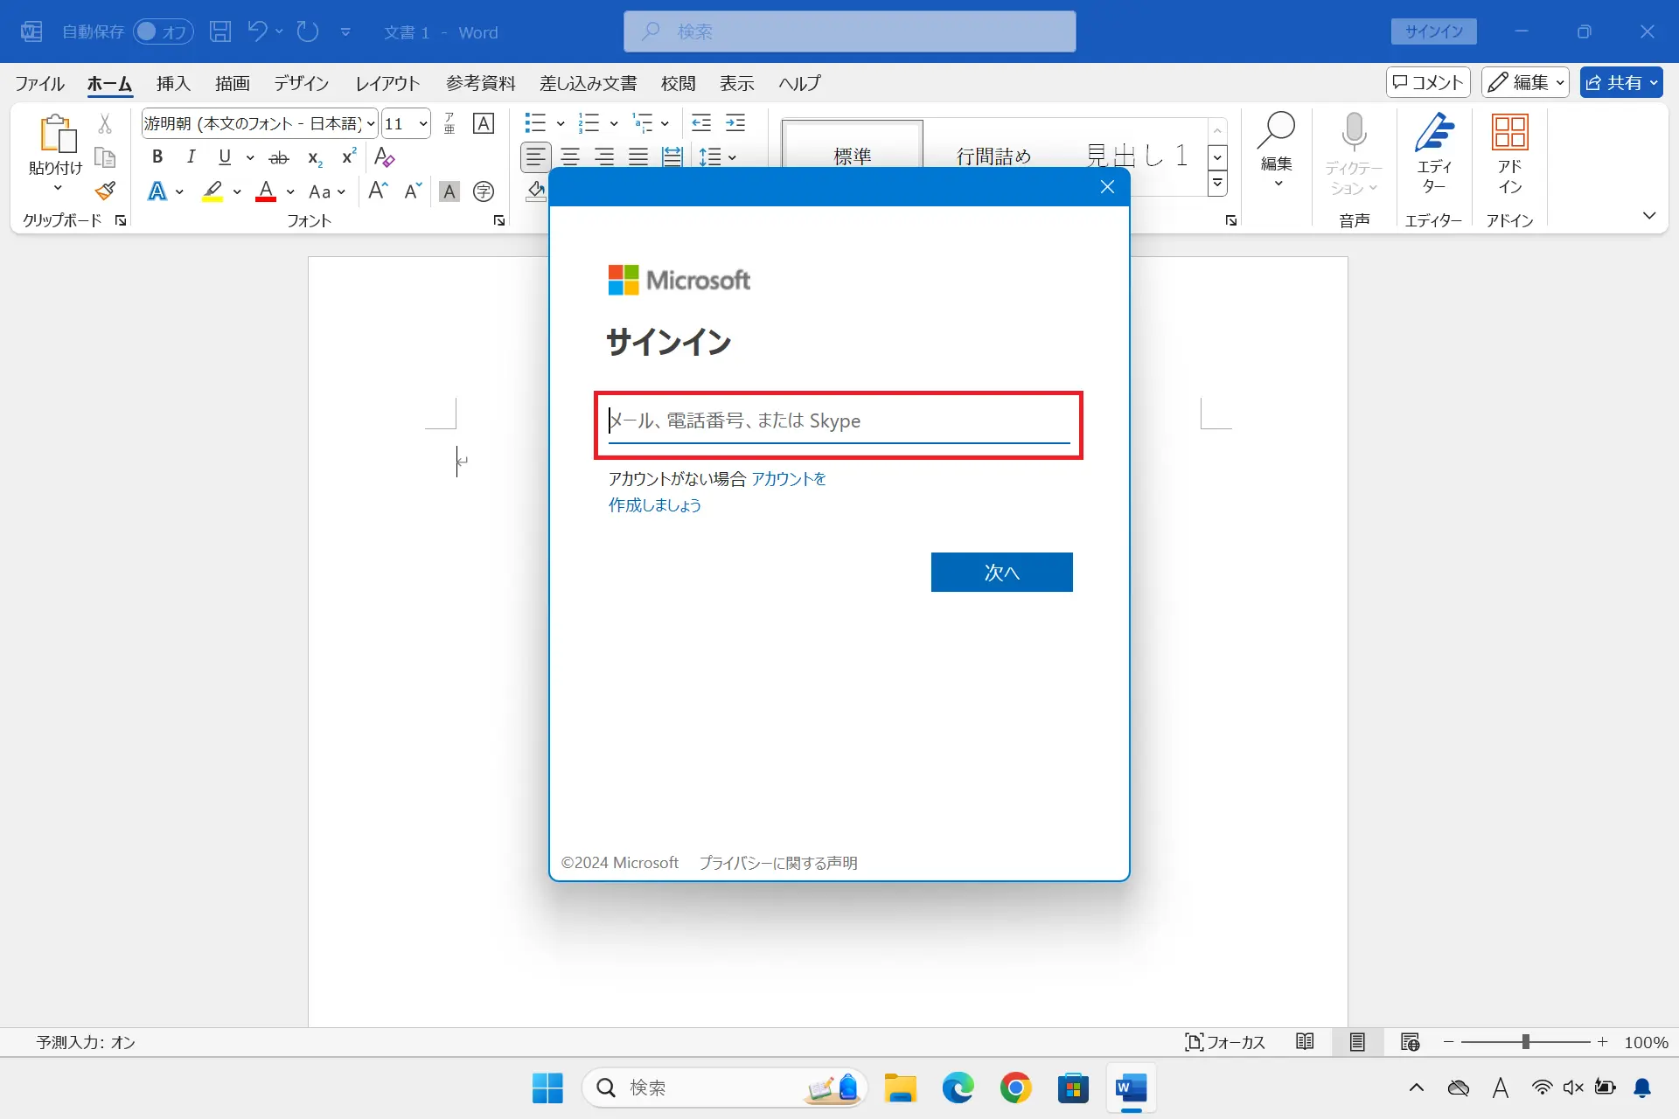Open the デザイン tab
Viewport: 1679px width, 1119px height.
[x=301, y=83]
